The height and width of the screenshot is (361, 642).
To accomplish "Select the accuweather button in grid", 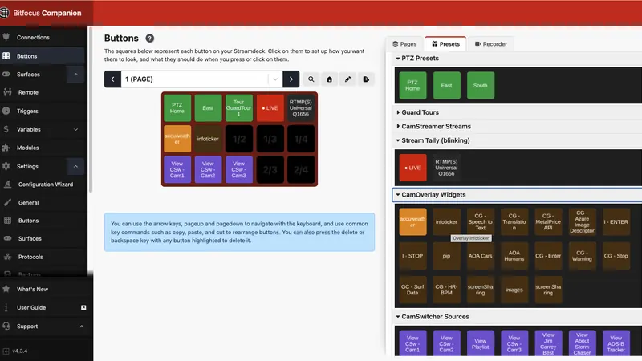I will (x=177, y=139).
